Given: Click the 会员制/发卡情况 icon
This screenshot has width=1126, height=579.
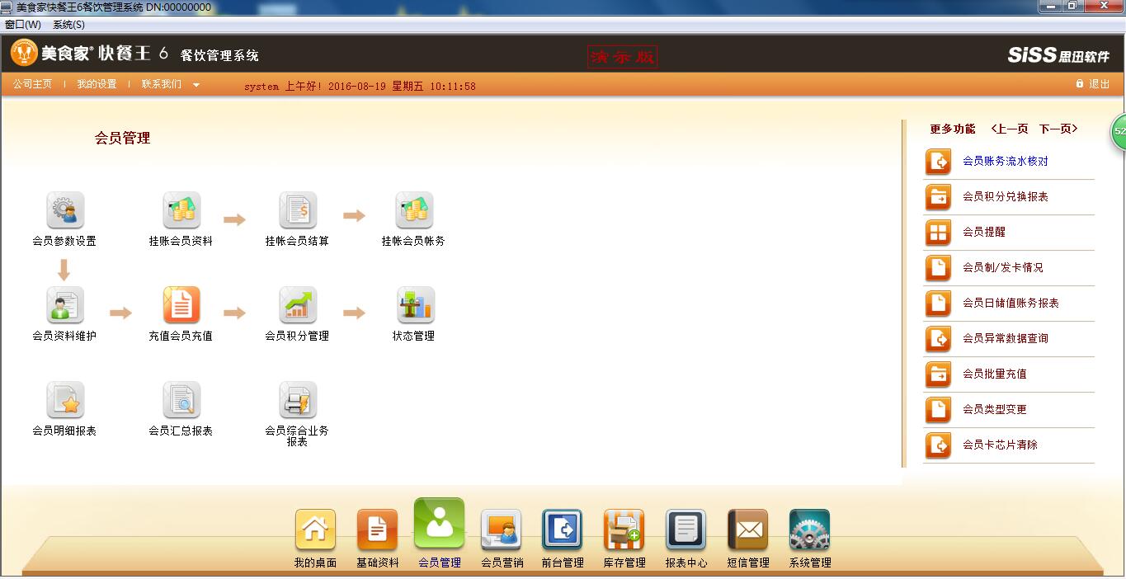Looking at the screenshot, I should pos(939,268).
